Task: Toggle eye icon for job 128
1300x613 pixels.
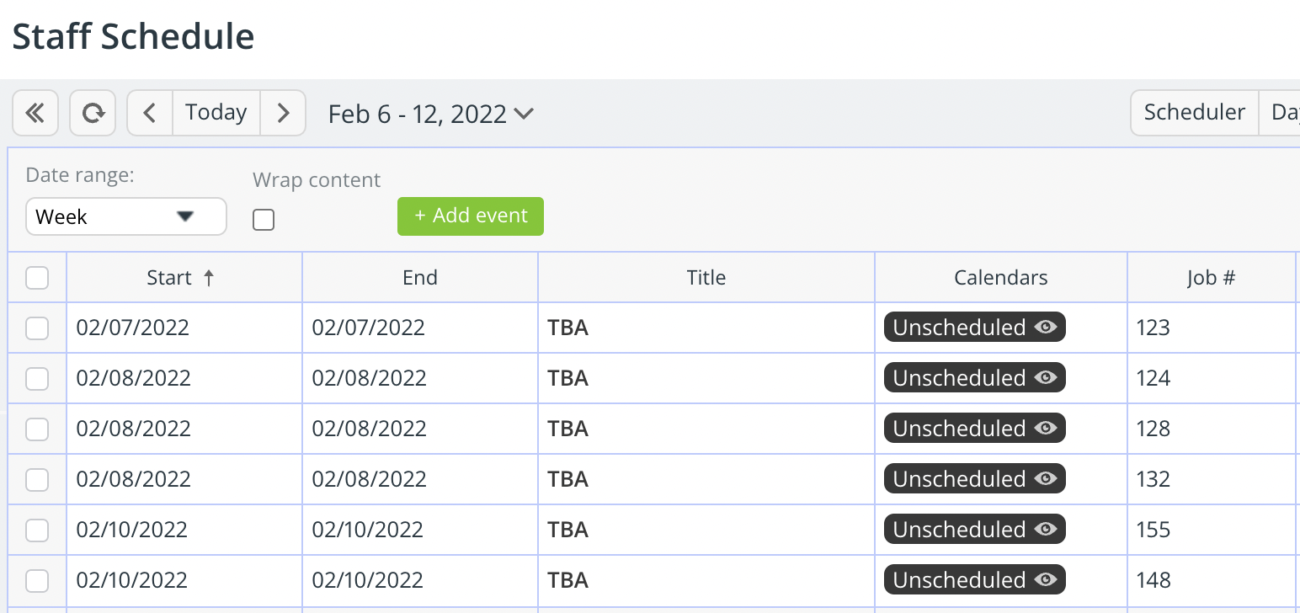Action: pyautogui.click(x=1046, y=429)
